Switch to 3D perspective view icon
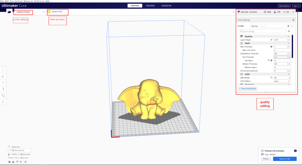The width and height of the screenshot is (302, 165). [x=9, y=162]
